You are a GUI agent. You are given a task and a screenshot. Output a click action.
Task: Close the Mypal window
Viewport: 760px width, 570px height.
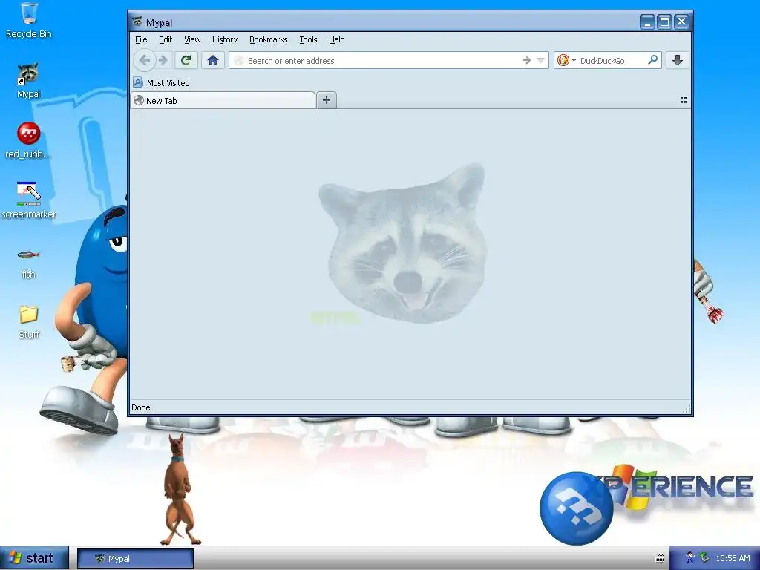coord(681,22)
